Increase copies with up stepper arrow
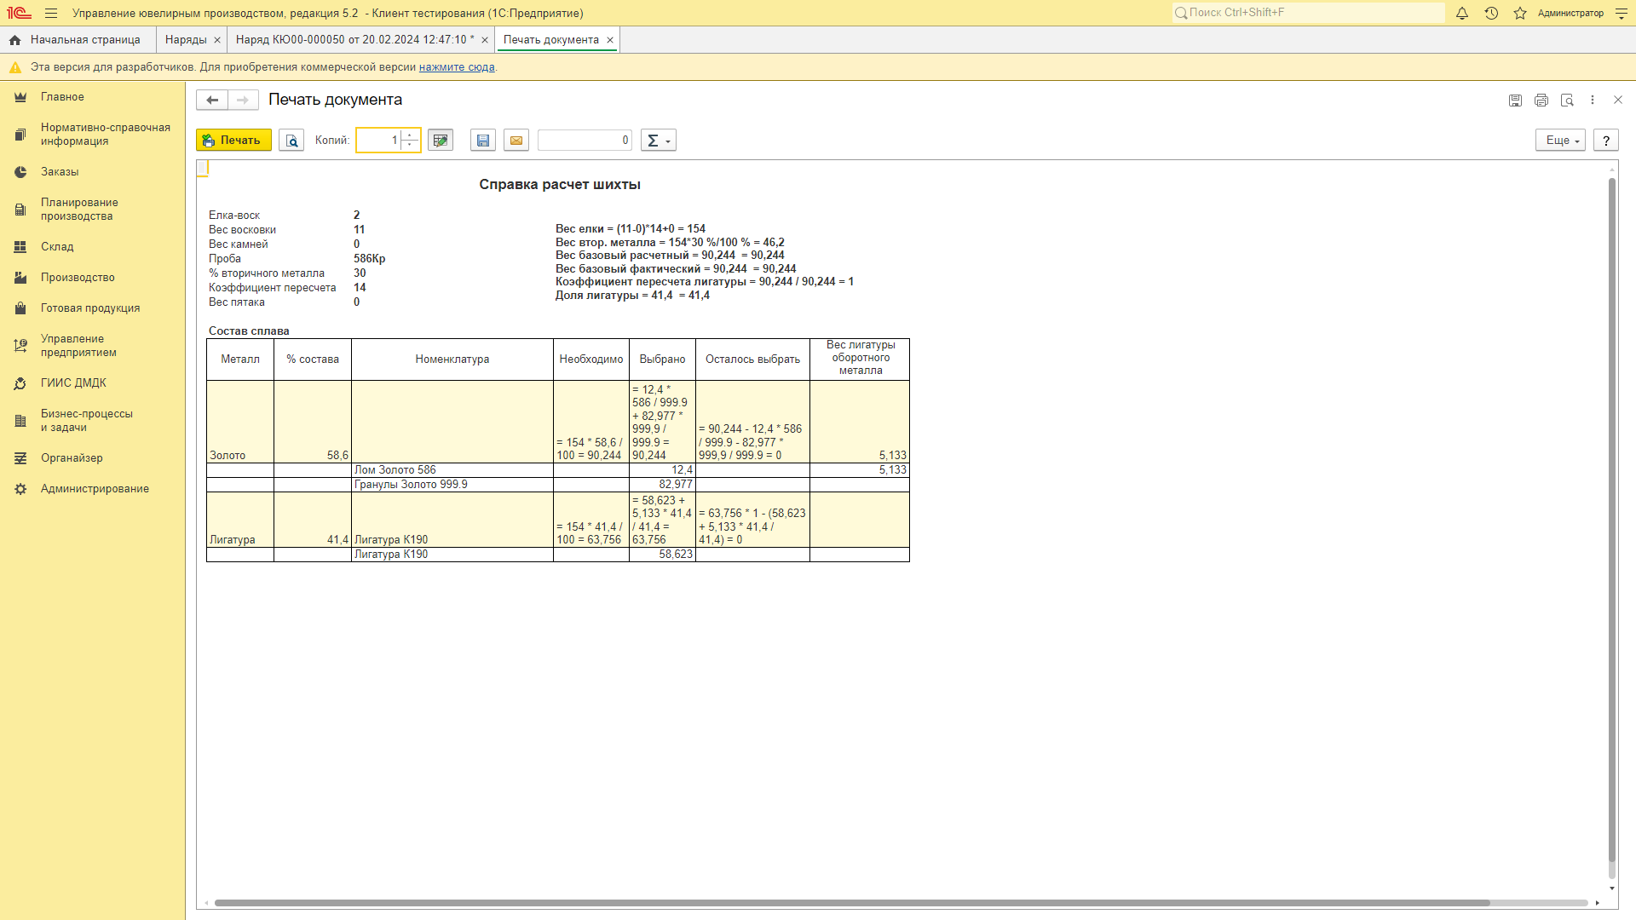Image resolution: width=1636 pixels, height=920 pixels. (411, 135)
